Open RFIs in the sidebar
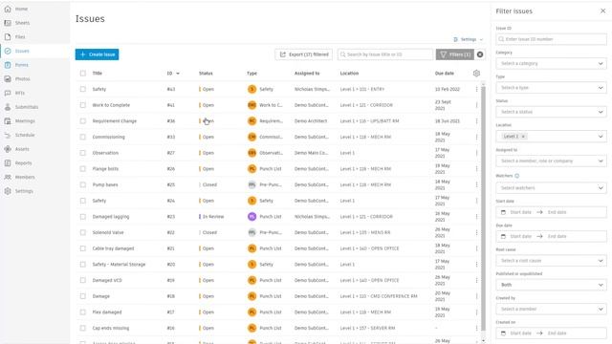 click(x=20, y=94)
